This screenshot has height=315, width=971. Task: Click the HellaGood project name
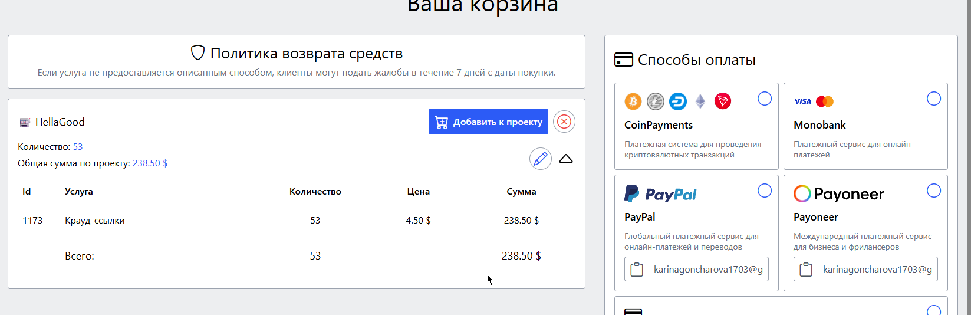point(60,122)
